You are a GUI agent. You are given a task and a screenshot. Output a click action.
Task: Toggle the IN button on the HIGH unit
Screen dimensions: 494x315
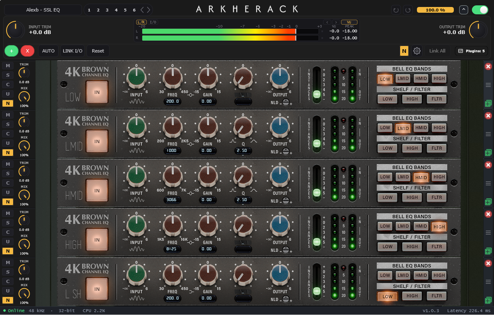tap(97, 240)
